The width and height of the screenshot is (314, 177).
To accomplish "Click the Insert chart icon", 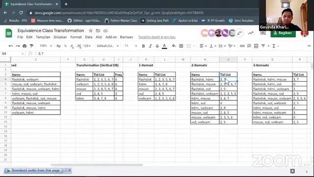I will [256, 46].
